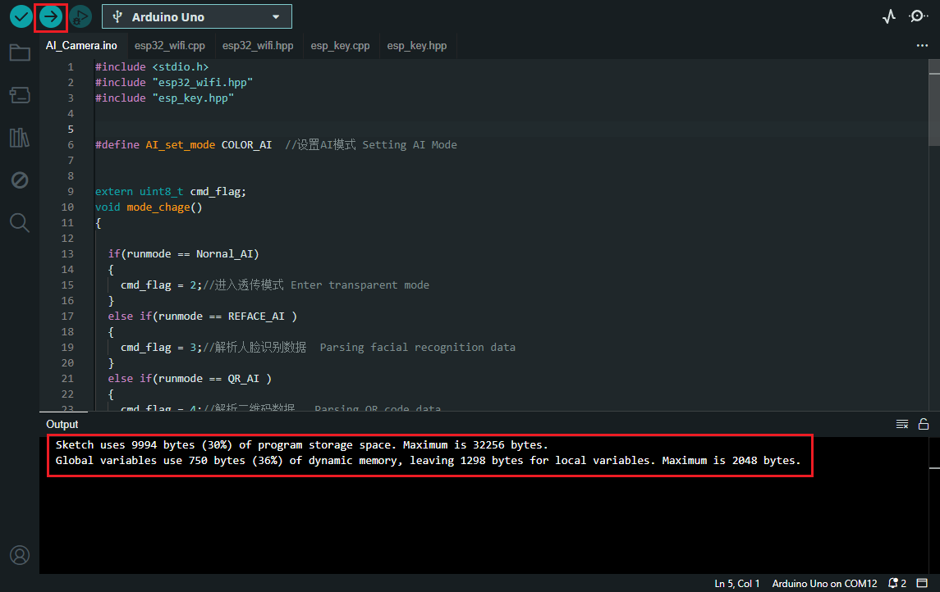Viewport: 940px width, 592px height.
Task: Click "extern uint8_t cmd_flag;" code line
Action: coord(170,192)
